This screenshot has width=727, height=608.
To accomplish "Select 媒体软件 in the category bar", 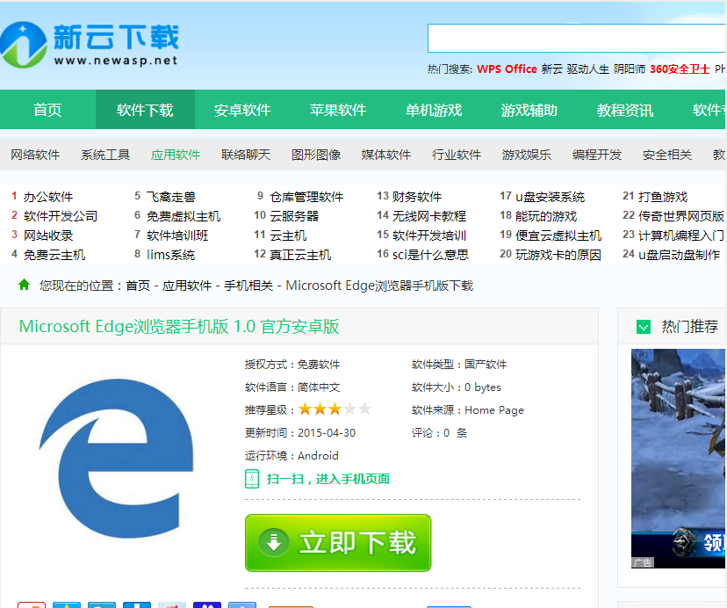I will 386,153.
